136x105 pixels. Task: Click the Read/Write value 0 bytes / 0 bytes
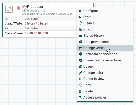(x=36, y=23)
